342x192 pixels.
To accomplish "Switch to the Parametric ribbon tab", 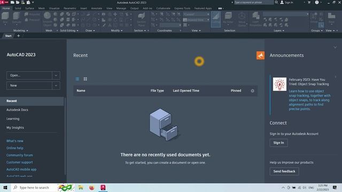I will coord(70,9).
